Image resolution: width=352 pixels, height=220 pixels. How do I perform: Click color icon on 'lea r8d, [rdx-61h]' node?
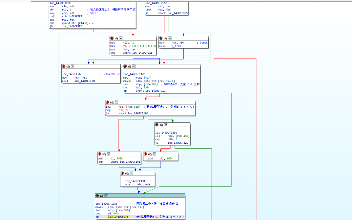[107, 102]
